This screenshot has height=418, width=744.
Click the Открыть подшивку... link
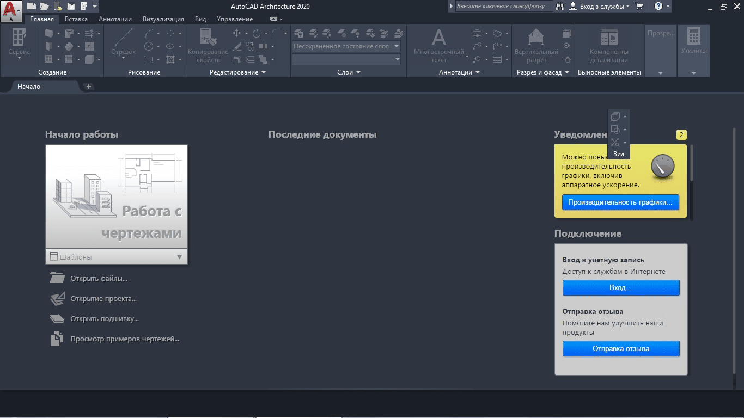point(105,319)
